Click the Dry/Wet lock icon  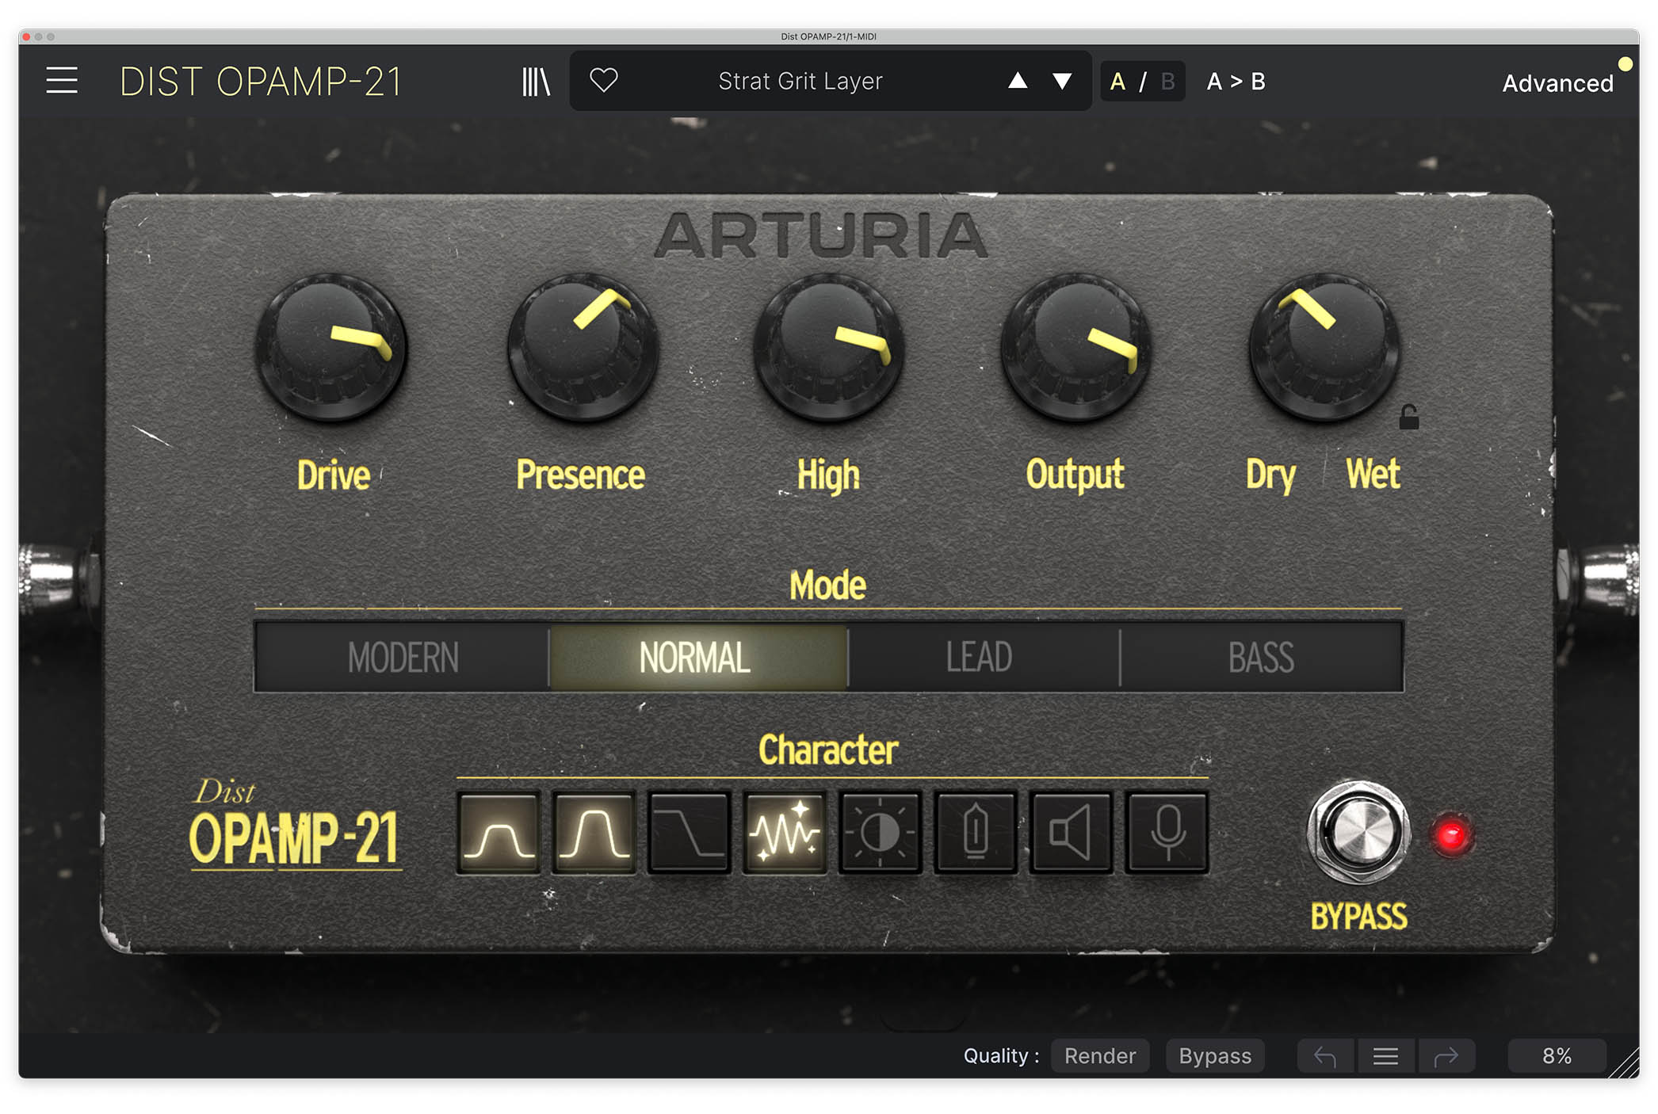(1408, 417)
